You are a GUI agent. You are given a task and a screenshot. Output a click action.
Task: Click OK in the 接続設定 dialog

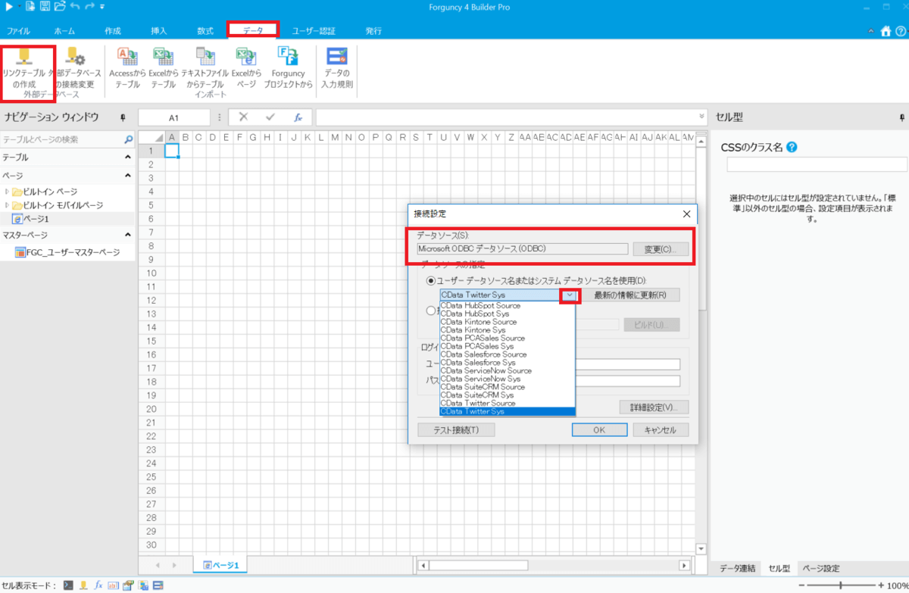click(599, 430)
